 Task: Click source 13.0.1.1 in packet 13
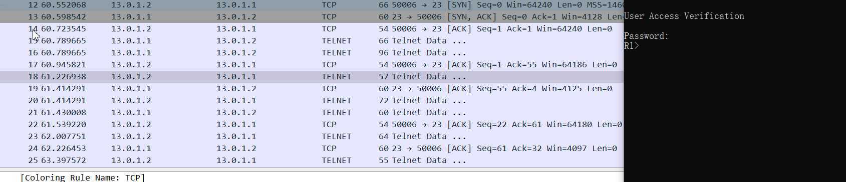click(x=131, y=16)
